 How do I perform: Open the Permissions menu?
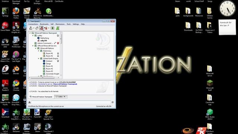coord(60,24)
